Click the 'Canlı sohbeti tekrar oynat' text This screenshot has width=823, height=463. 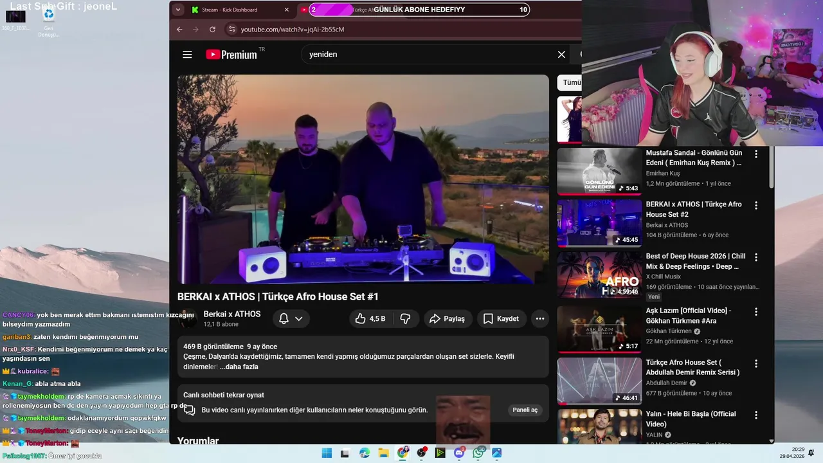pos(224,395)
